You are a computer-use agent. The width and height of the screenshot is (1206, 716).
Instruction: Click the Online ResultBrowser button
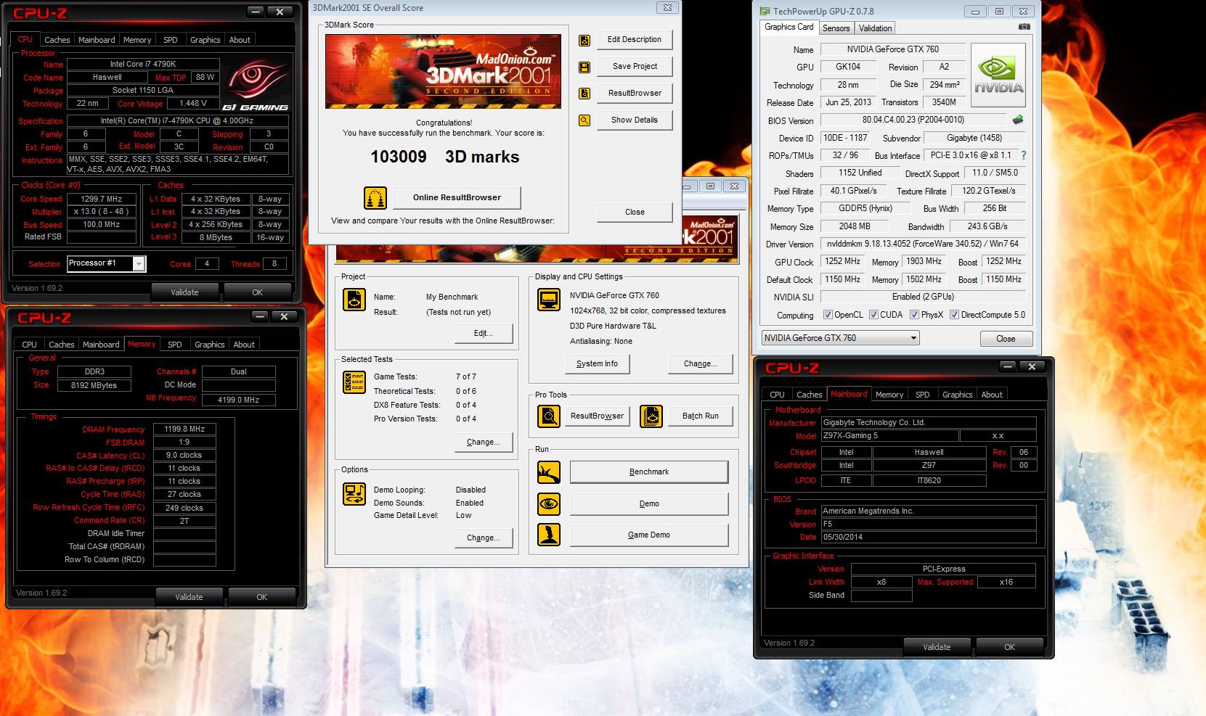coord(457,197)
